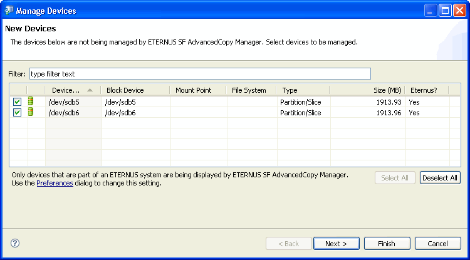Sort by the Size (MB) column header
The image size is (470, 260).
click(x=367, y=90)
